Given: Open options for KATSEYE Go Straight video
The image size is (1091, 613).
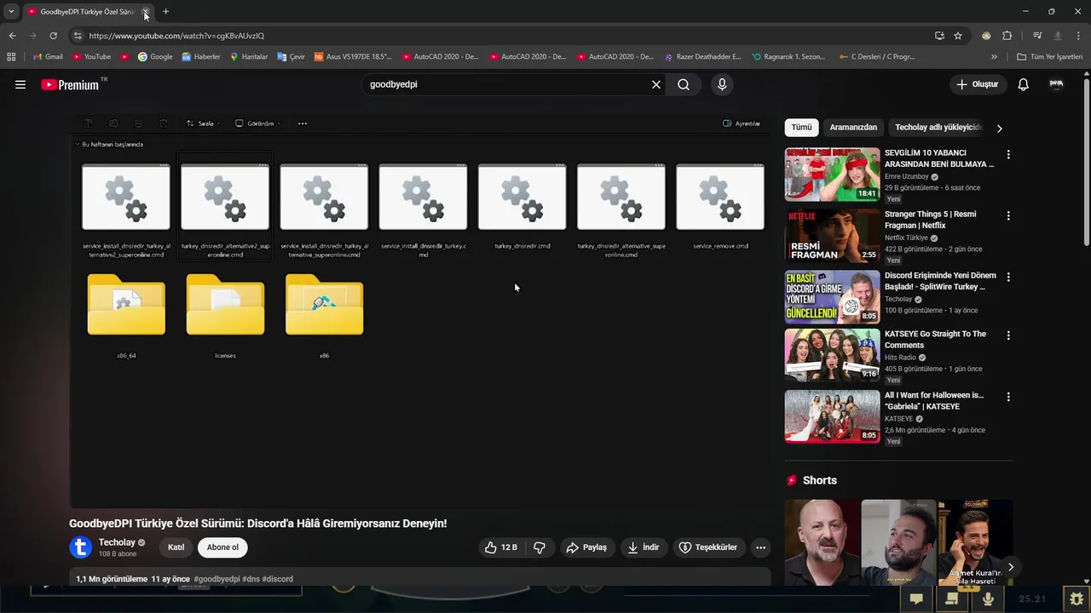Looking at the screenshot, I should click(1008, 335).
